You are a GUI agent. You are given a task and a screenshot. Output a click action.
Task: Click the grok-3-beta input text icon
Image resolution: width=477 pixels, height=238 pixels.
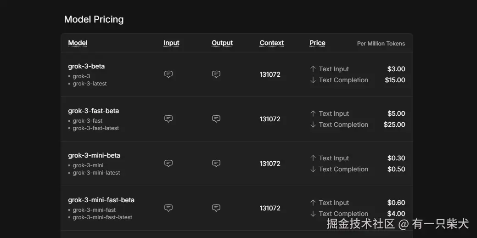[168, 74]
